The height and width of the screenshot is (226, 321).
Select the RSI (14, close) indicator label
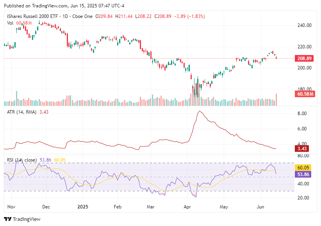(x=22, y=160)
